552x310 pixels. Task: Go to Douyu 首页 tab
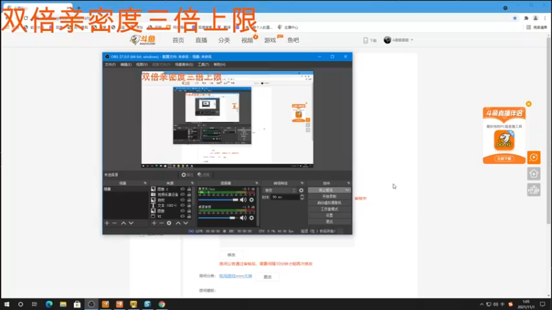178,41
